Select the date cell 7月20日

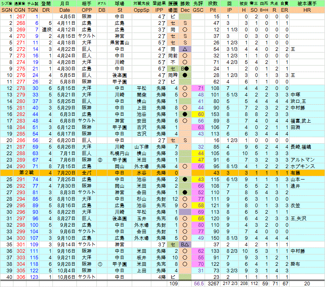coord(66,173)
